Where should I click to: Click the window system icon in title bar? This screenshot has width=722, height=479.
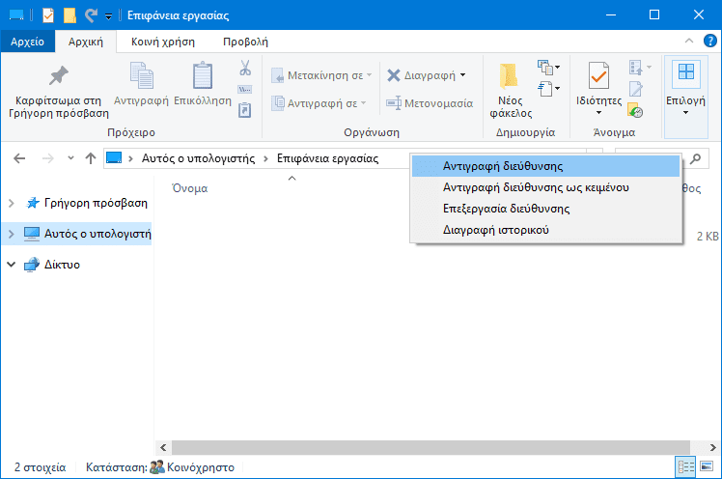click(16, 15)
